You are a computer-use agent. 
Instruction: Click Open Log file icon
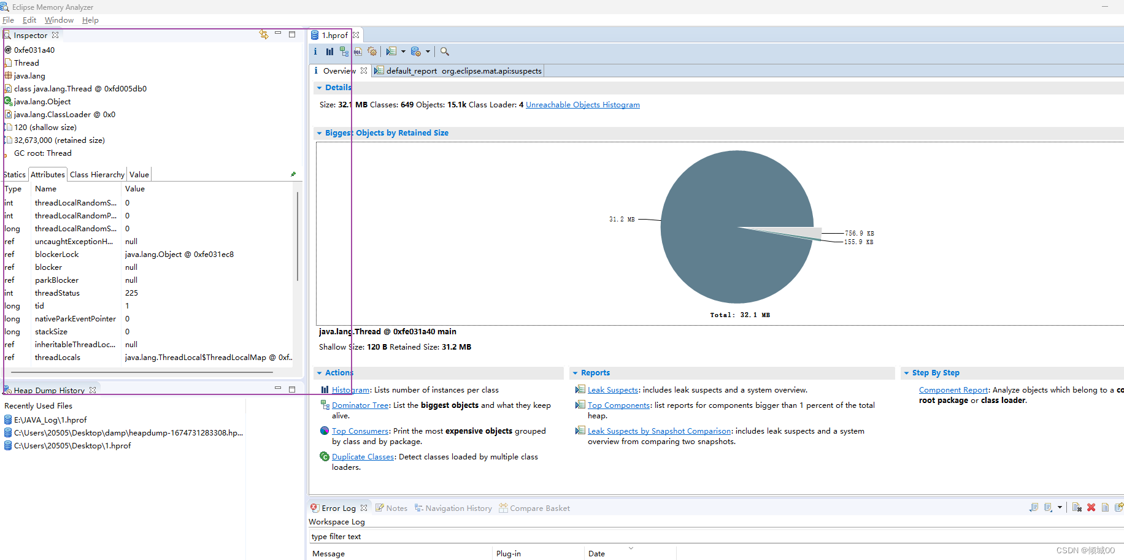[x=1105, y=507]
